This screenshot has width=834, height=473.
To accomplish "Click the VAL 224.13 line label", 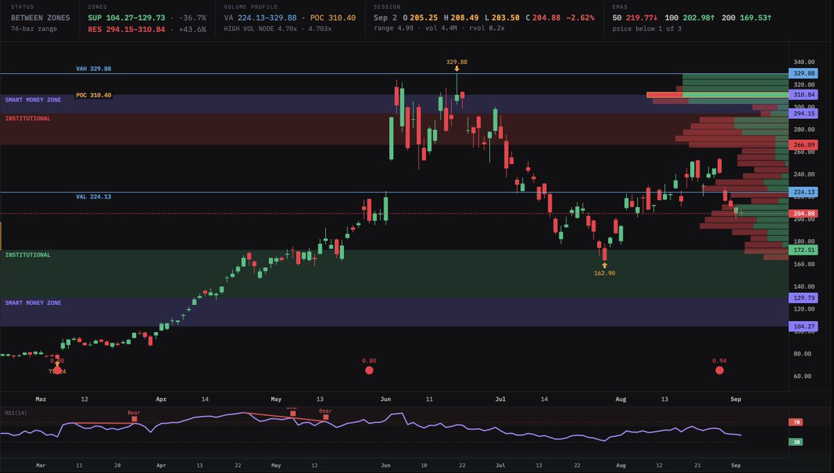I will point(94,197).
